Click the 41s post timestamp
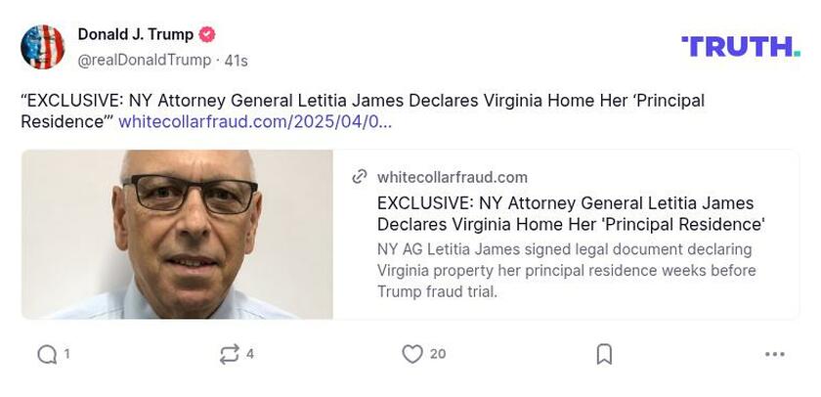 coord(236,61)
